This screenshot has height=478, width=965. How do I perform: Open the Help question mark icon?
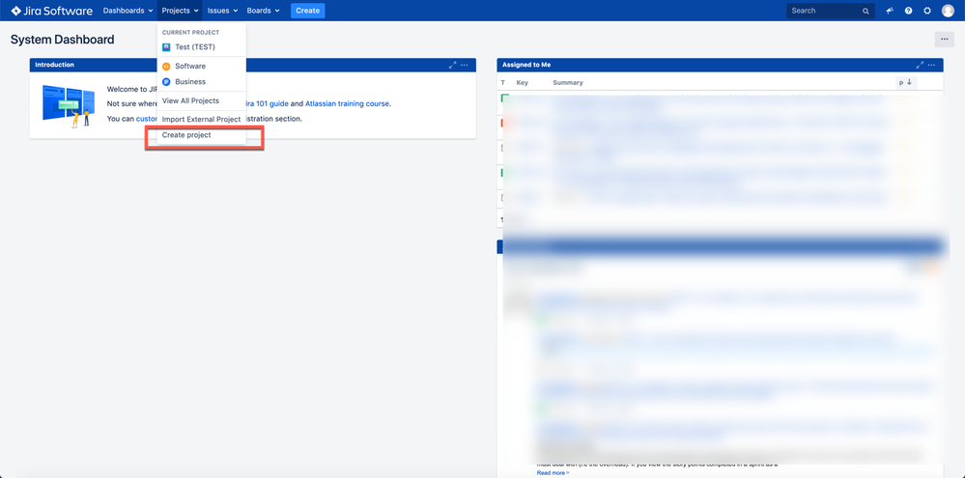tap(909, 11)
